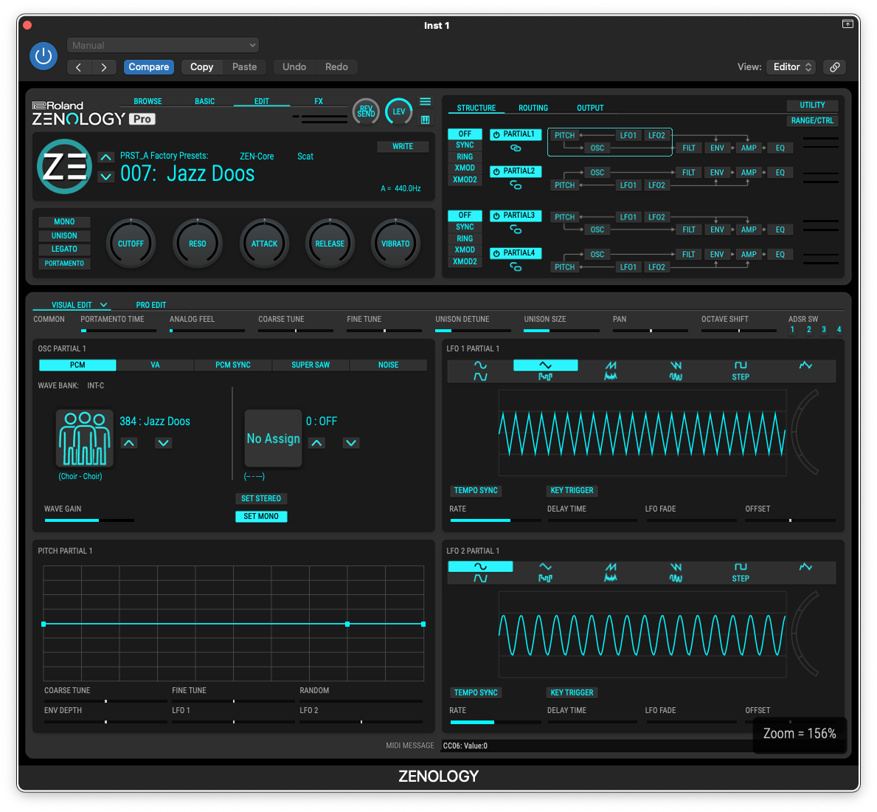The width and height of the screenshot is (877, 812).
Task: Click the PARTIAL4 link chain icon
Action: [x=516, y=267]
